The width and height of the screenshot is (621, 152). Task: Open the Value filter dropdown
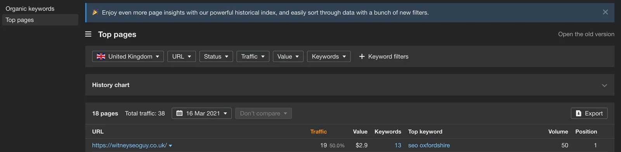(288, 56)
